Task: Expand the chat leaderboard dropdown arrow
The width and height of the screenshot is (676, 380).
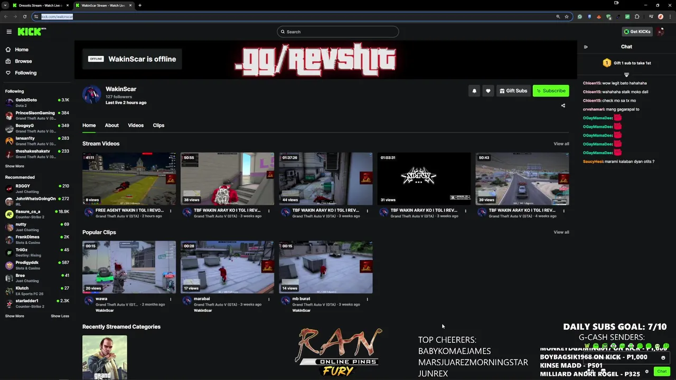Action: [626, 75]
